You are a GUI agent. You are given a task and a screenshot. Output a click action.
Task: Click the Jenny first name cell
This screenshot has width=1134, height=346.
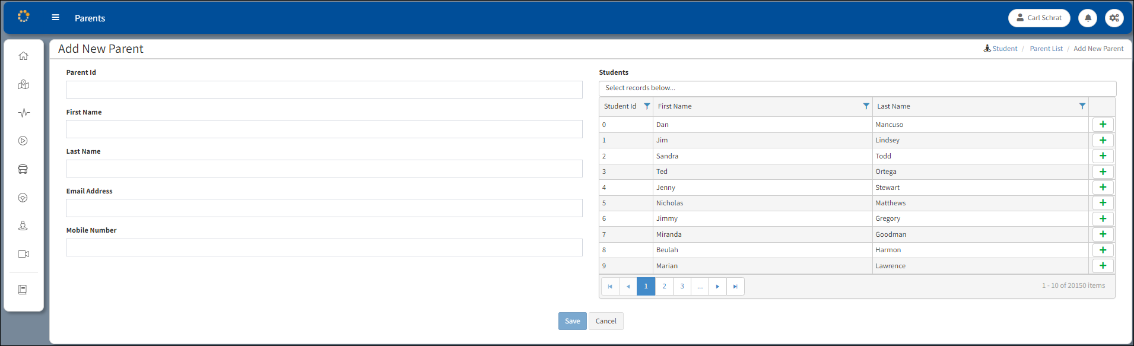[x=763, y=188]
